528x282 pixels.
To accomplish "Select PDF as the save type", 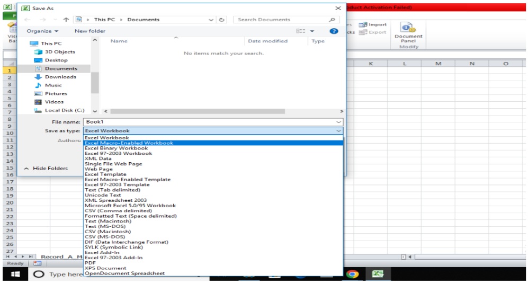I will pos(213,263).
